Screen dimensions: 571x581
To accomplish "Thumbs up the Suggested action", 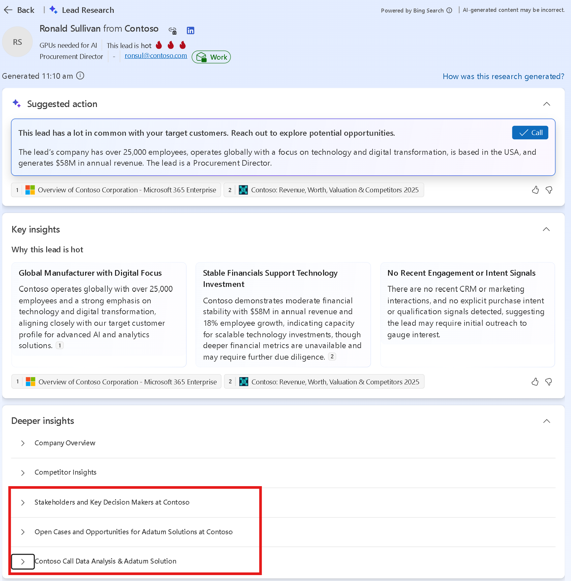I will click(x=535, y=190).
